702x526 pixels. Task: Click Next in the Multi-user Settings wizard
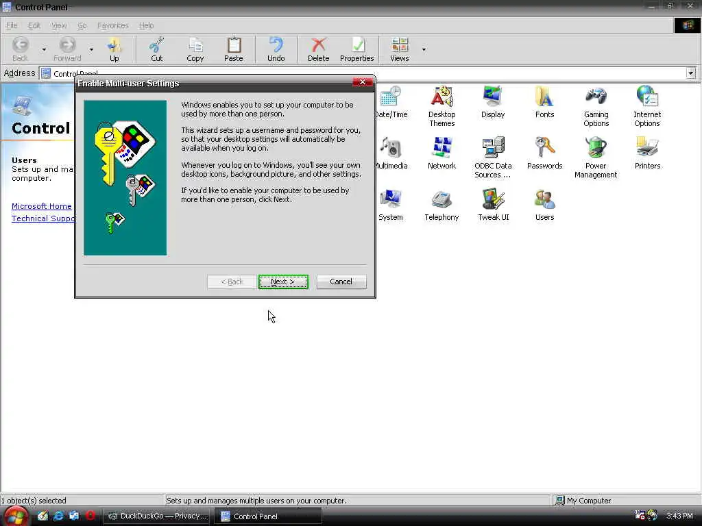coord(283,281)
